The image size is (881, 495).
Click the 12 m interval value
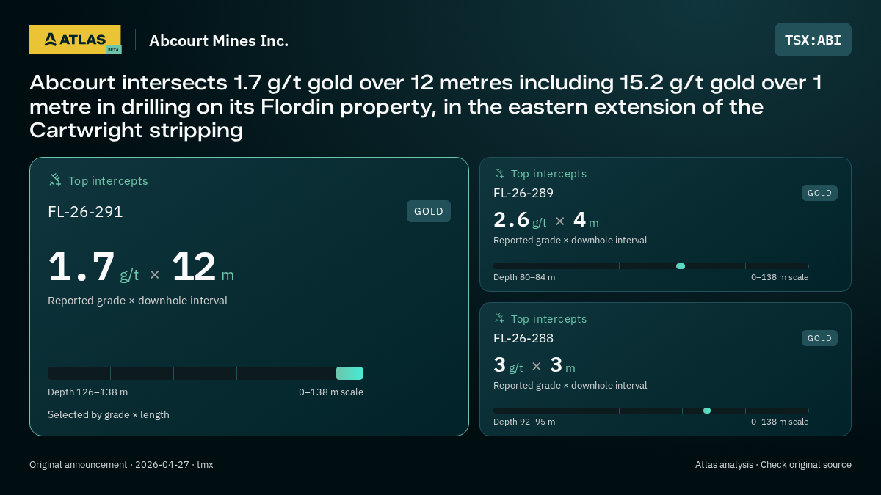click(x=203, y=268)
